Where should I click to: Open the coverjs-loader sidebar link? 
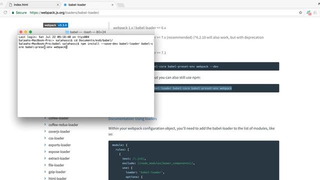[x=59, y=131]
